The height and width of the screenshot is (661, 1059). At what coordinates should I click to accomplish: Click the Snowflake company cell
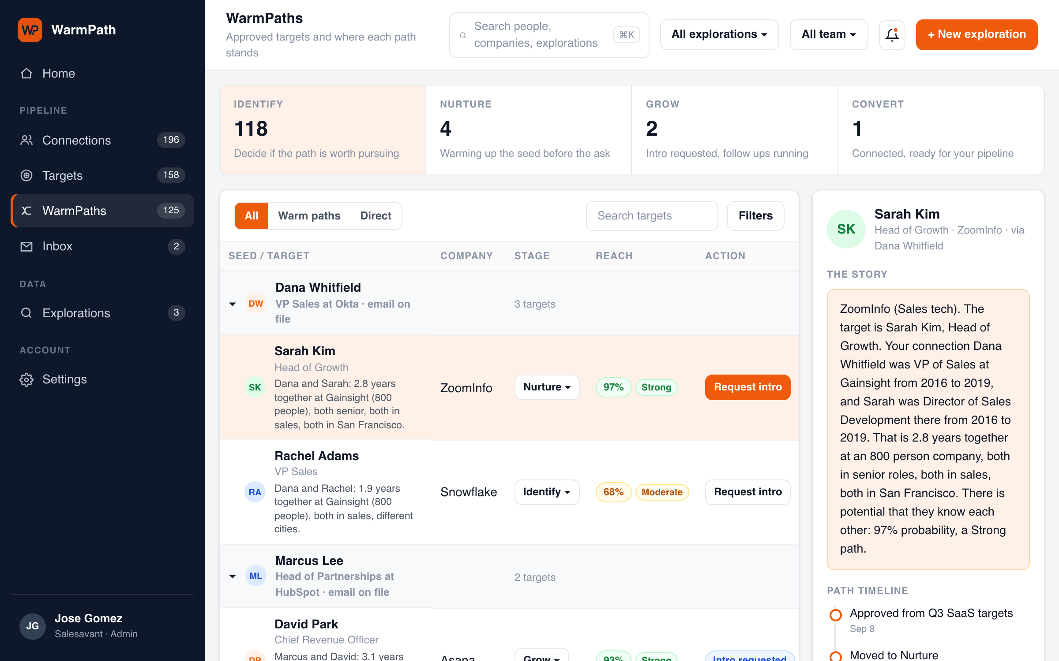pos(469,492)
